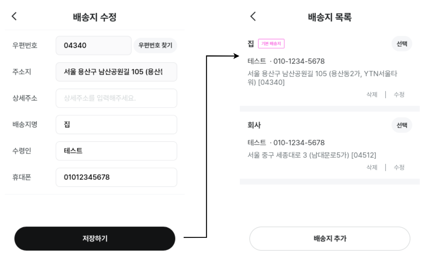Click the 우편번호 찾기 button
The image size is (425, 264).
(x=155, y=45)
